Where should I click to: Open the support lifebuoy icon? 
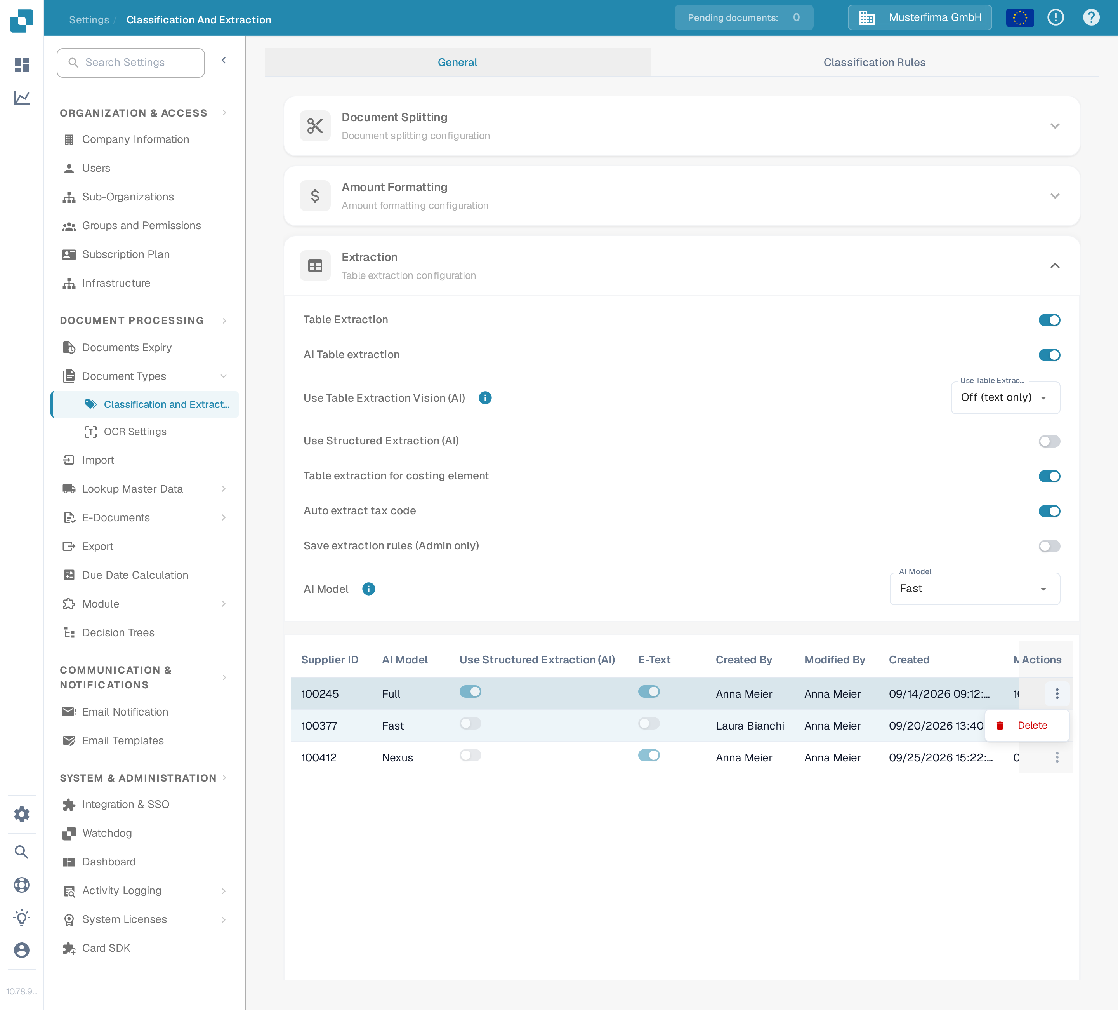22,885
